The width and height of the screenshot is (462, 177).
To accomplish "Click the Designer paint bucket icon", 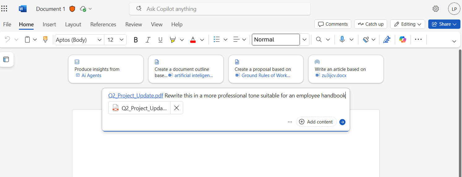I will [x=366, y=40].
